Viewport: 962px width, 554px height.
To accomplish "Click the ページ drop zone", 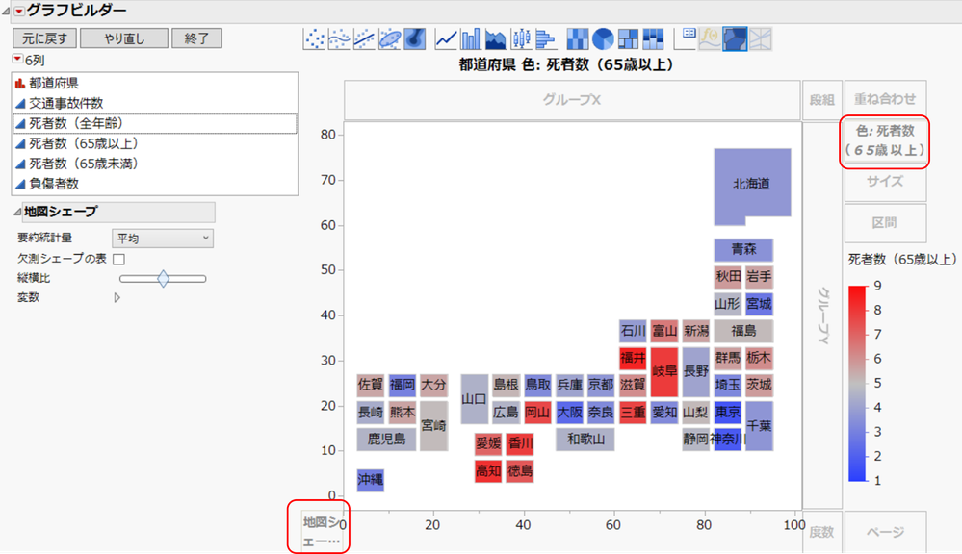I will pyautogui.click(x=885, y=532).
